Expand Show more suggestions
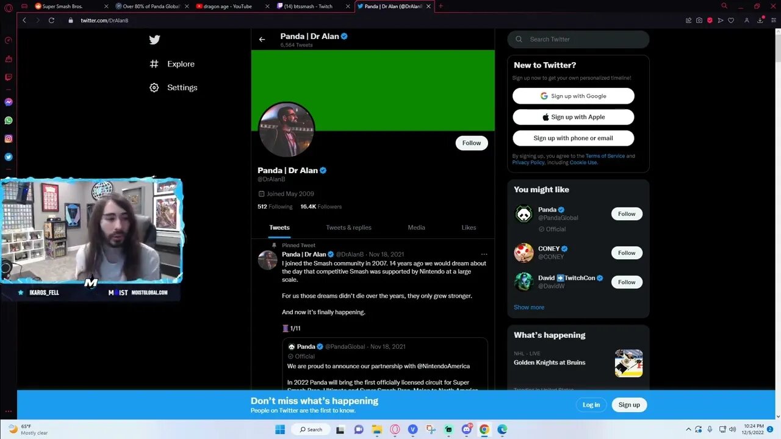 pos(529,307)
